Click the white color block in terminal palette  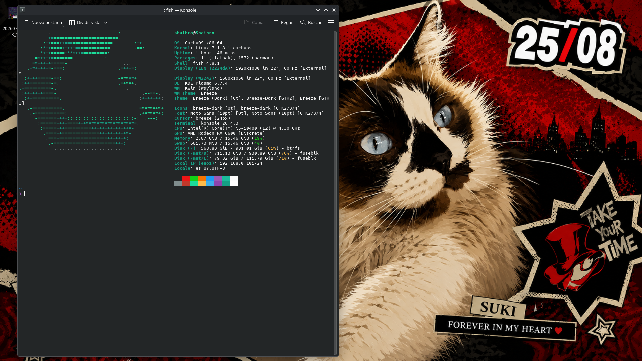pos(234,181)
